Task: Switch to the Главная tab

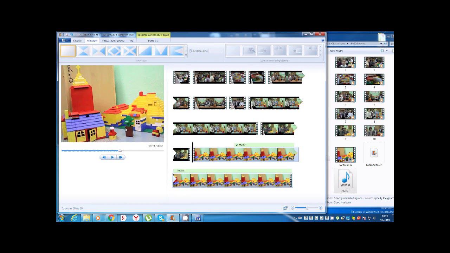Action: 78,41
